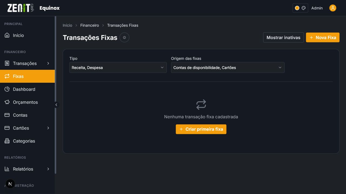Click the Transações Fixas breadcrumb
Image resolution: width=346 pixels, height=194 pixels.
coord(123,25)
